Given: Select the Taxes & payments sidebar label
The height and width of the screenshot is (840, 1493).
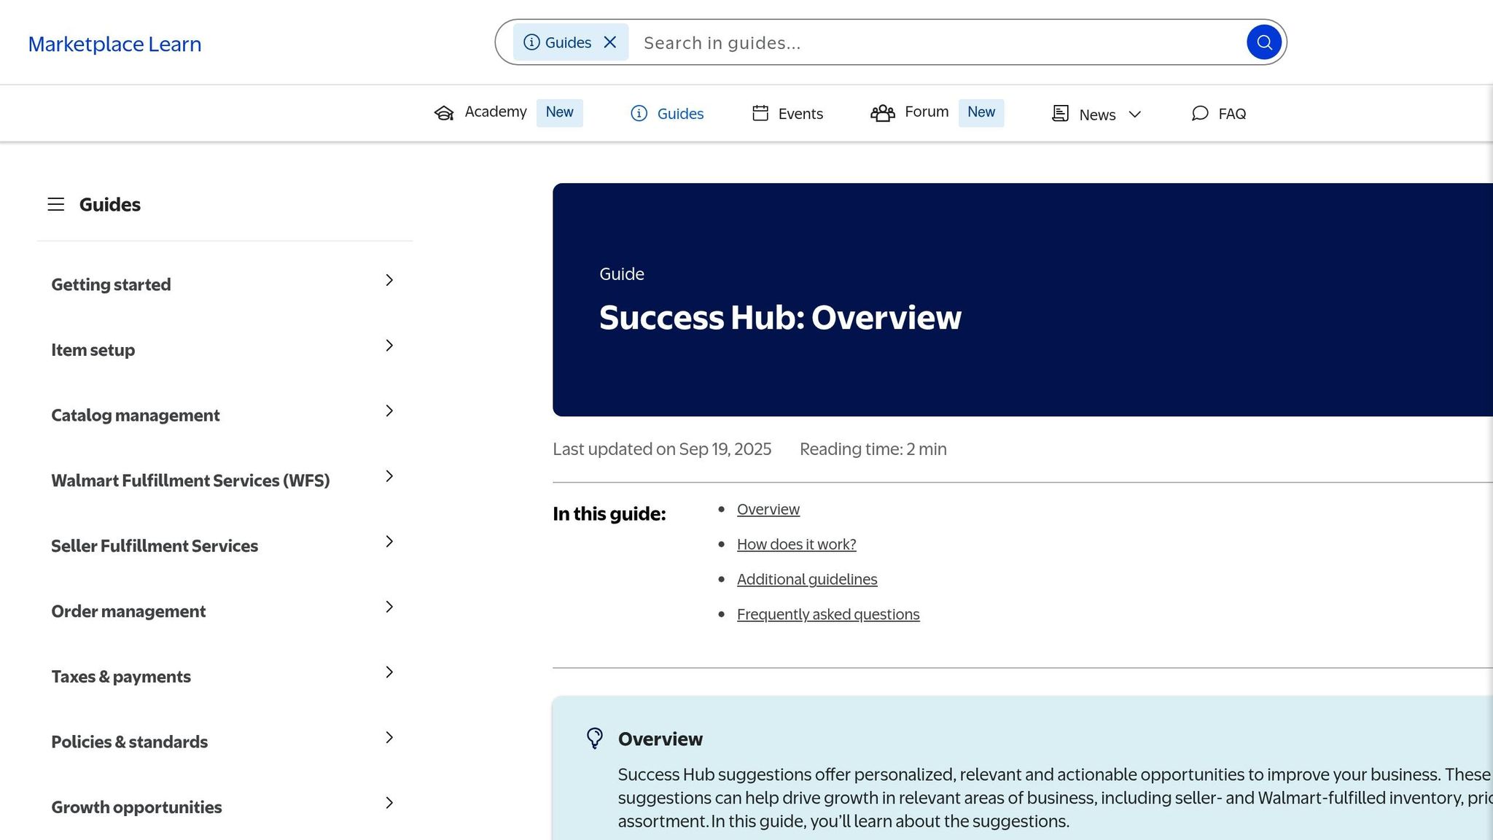Looking at the screenshot, I should coord(121,677).
